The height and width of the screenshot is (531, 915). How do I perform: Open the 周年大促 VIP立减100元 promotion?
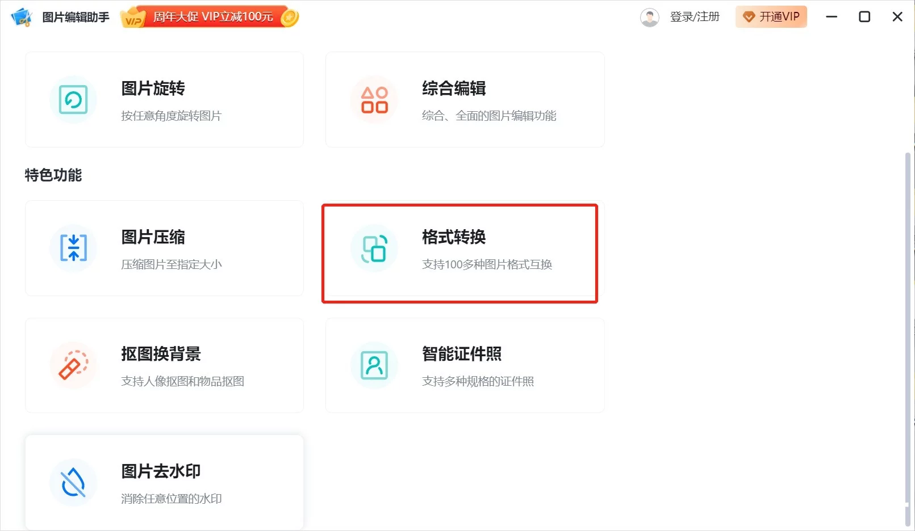[x=210, y=17]
